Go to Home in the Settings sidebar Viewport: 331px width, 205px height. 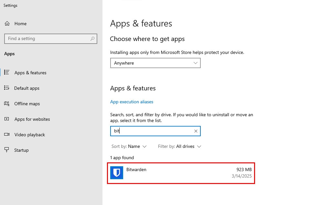point(20,24)
